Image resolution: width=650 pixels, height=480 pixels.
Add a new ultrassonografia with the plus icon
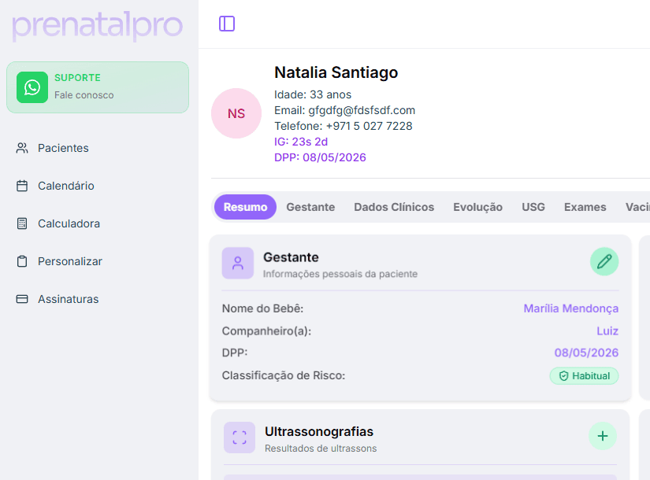(603, 436)
